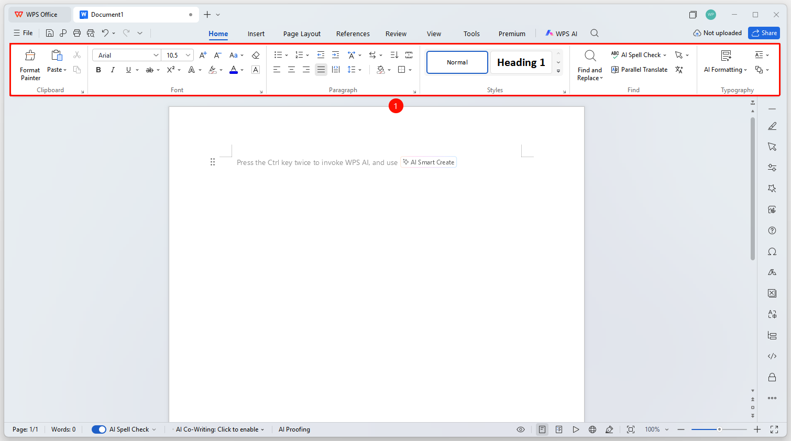Viewport: 791px width, 441px height.
Task: Expand the Styles gallery more arrow
Action: pyautogui.click(x=558, y=71)
